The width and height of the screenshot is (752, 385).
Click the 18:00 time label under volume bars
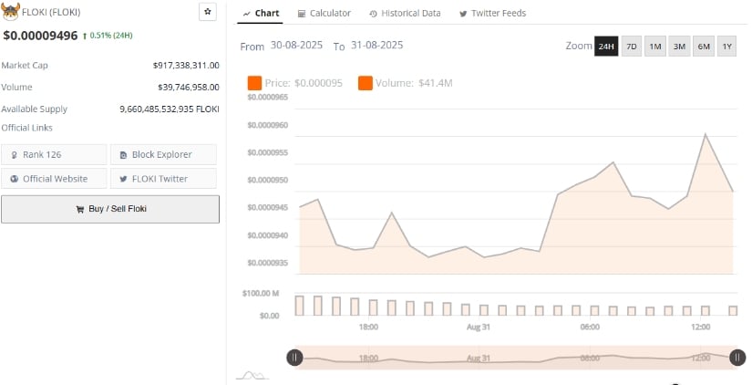(368, 327)
